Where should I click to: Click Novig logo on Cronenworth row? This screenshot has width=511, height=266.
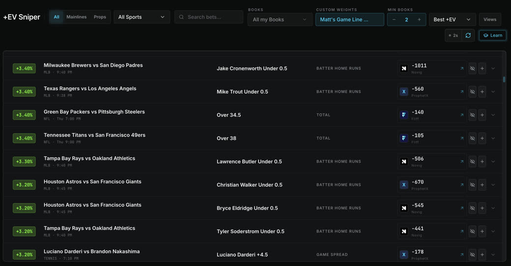(x=404, y=68)
